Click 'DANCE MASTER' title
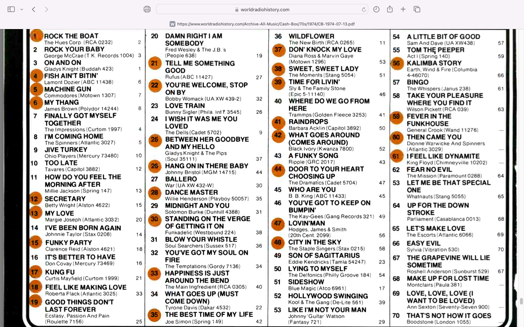The width and height of the screenshot is (524, 327). [191, 192]
